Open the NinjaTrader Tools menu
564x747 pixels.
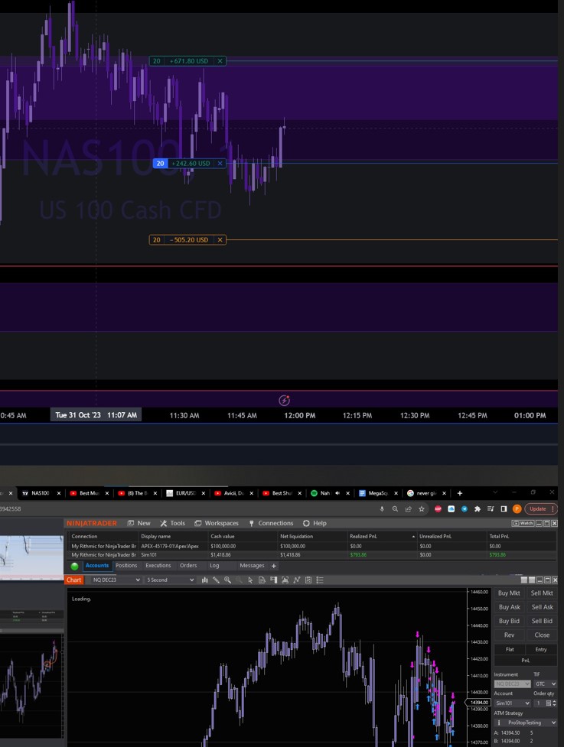pyautogui.click(x=172, y=523)
